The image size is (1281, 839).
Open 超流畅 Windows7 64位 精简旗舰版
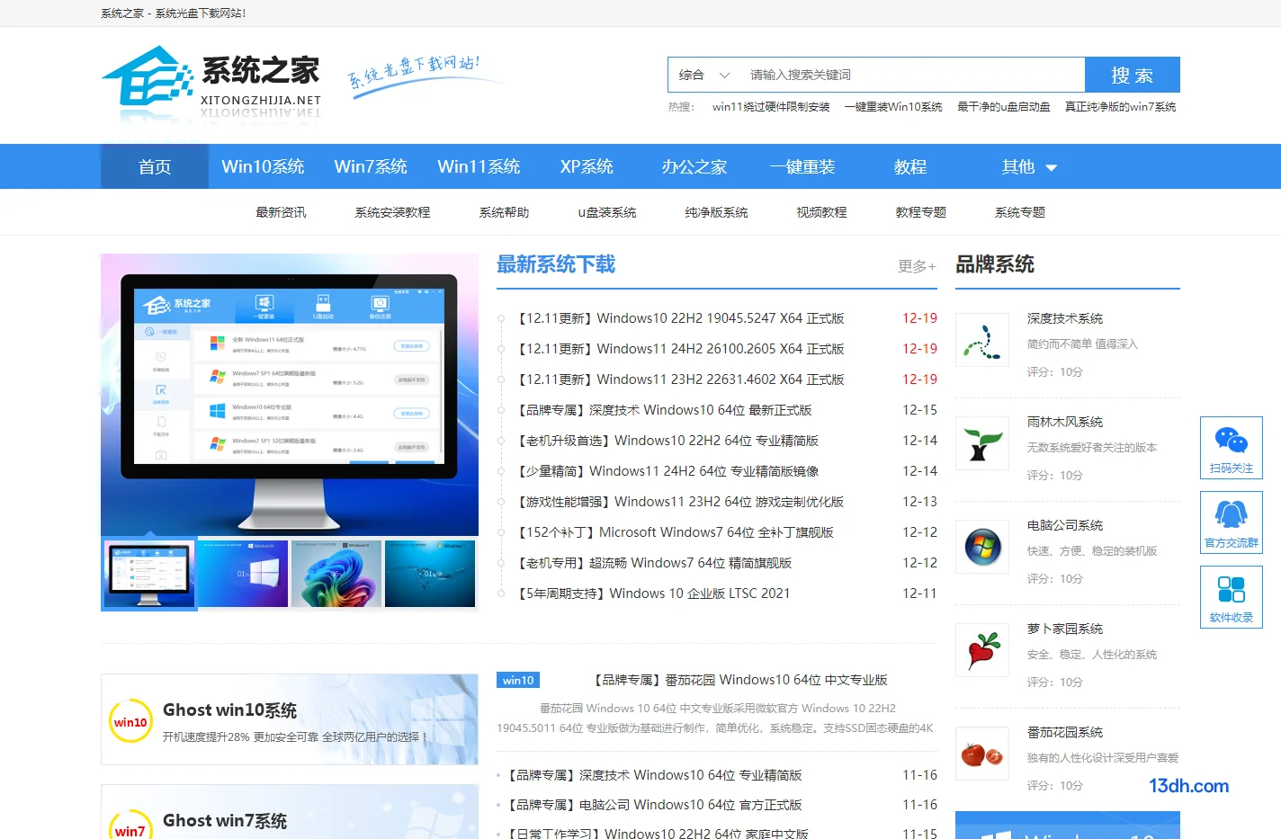[654, 563]
